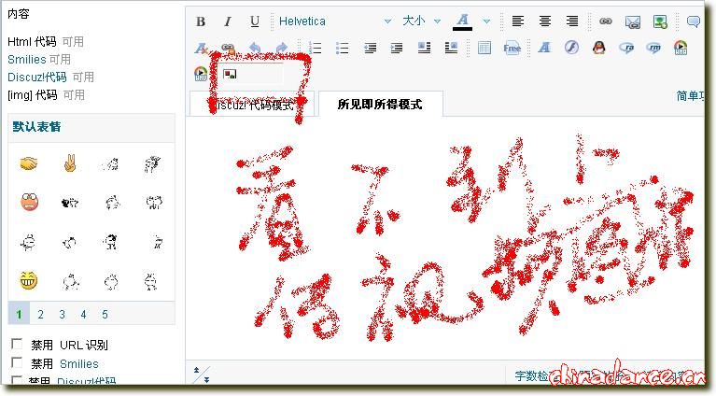Go to smiley page 3
The image size is (716, 396).
tap(63, 314)
